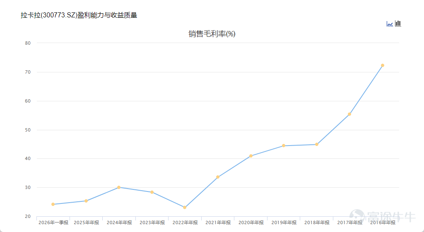This screenshot has width=424, height=232.
Task: Click the y-axis value 50
Action: pyautogui.click(x=28, y=130)
